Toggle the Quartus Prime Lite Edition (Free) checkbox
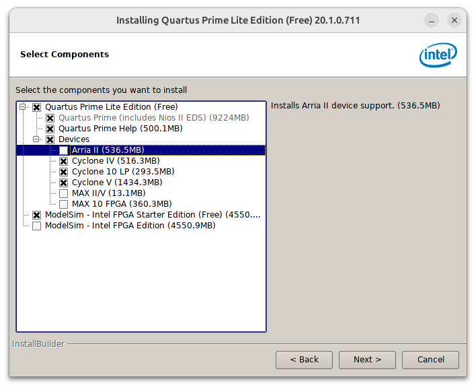 37,107
